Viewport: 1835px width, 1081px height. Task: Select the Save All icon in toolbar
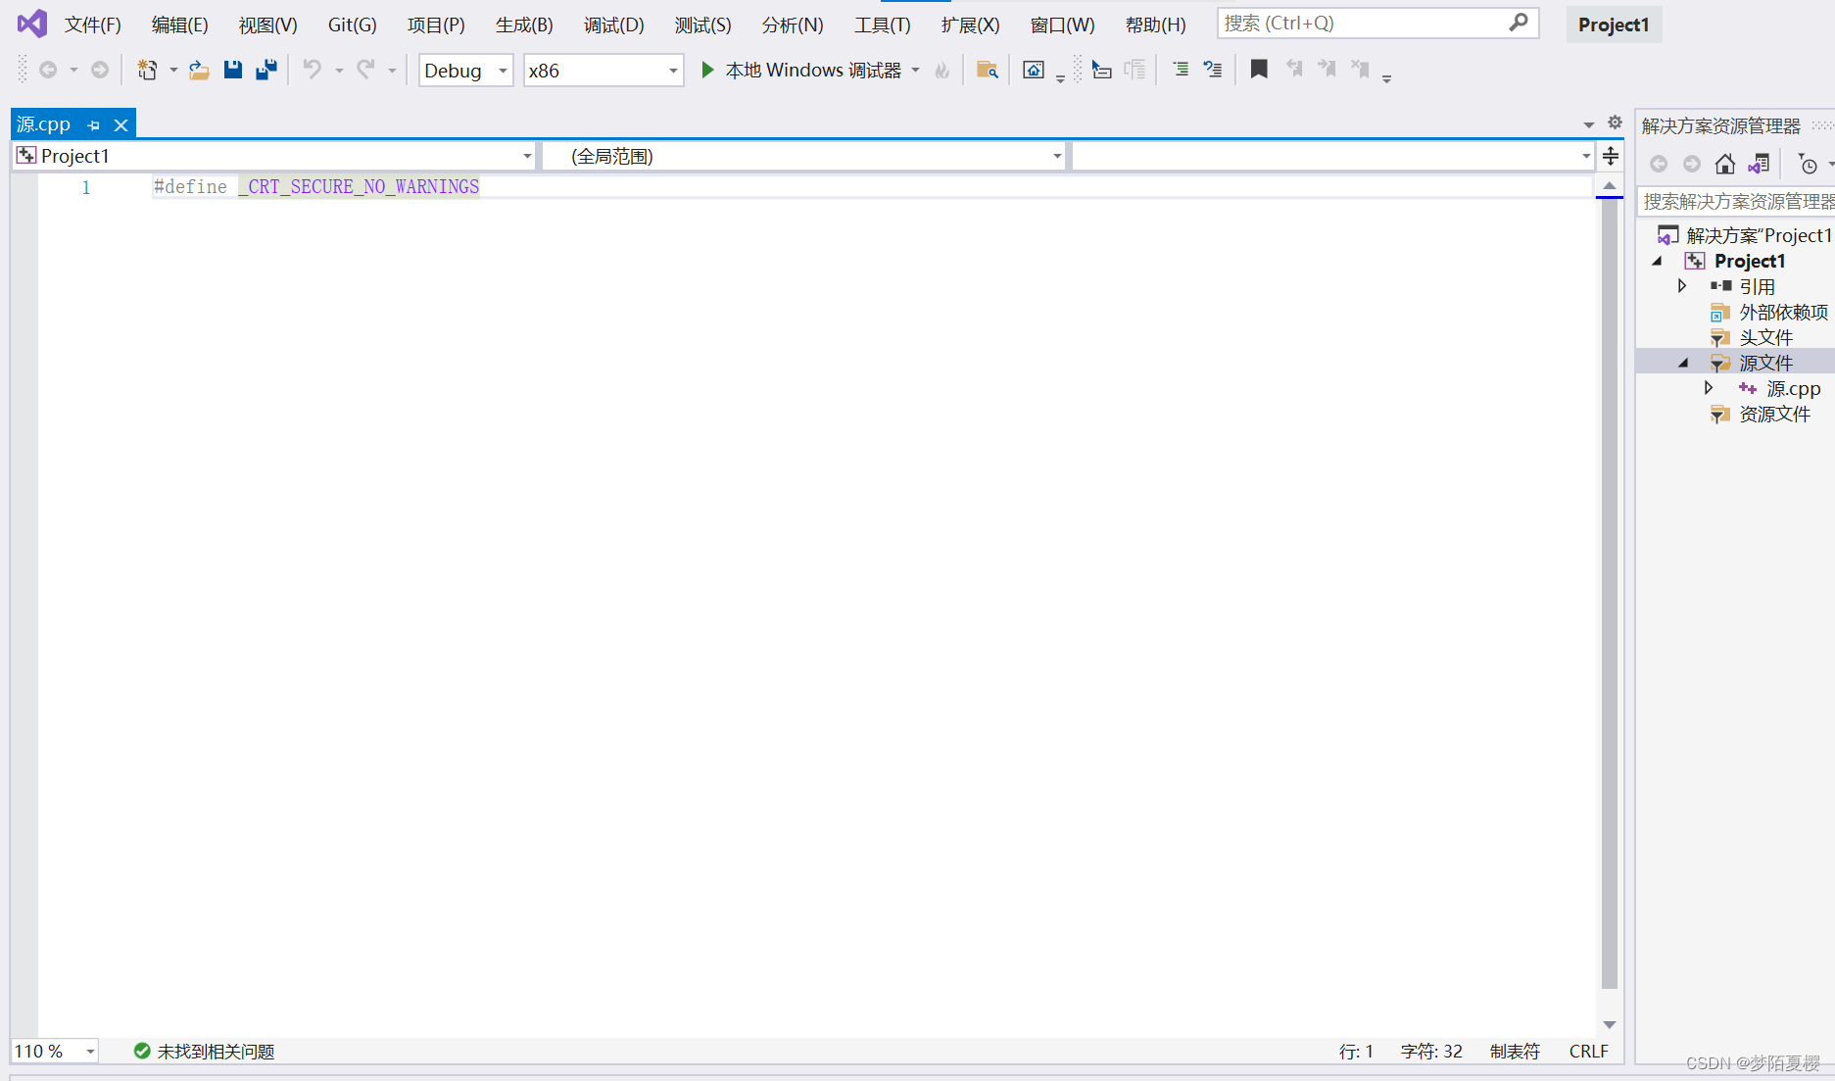(266, 69)
